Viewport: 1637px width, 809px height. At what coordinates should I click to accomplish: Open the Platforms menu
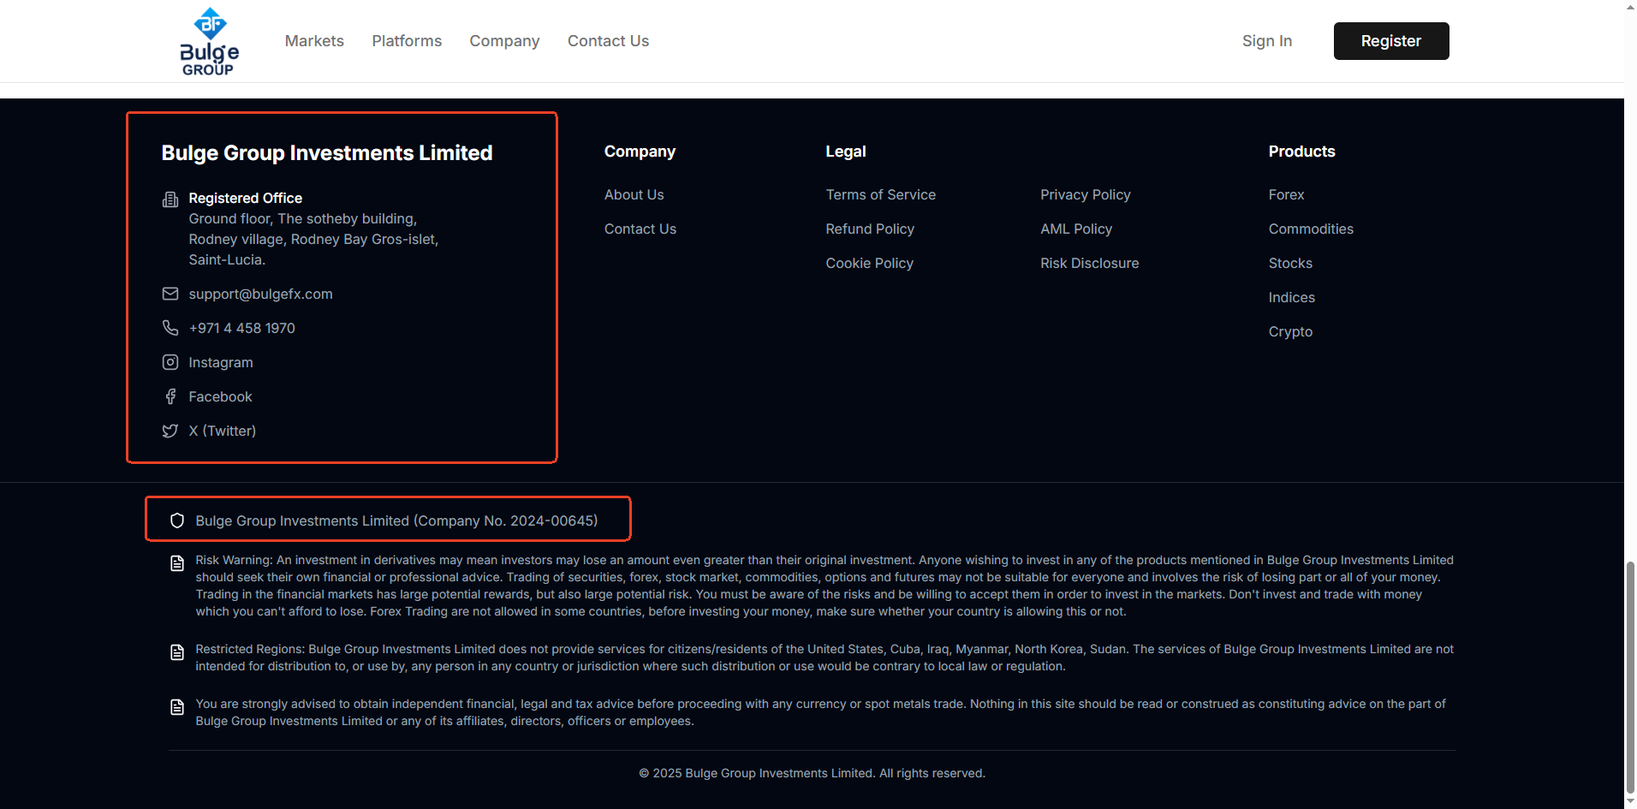click(x=407, y=41)
